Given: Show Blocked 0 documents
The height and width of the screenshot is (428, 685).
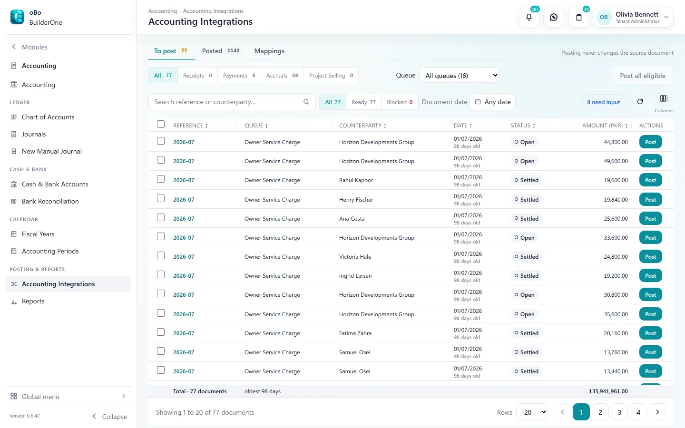Looking at the screenshot, I should (x=400, y=102).
